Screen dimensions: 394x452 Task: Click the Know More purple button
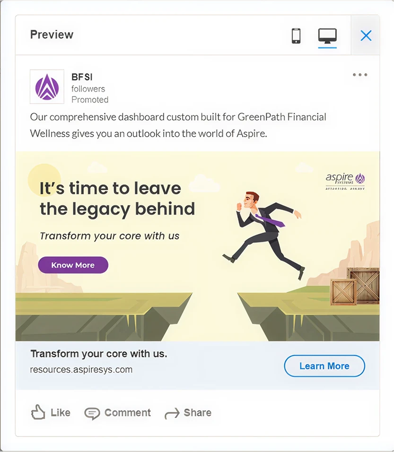tap(73, 265)
